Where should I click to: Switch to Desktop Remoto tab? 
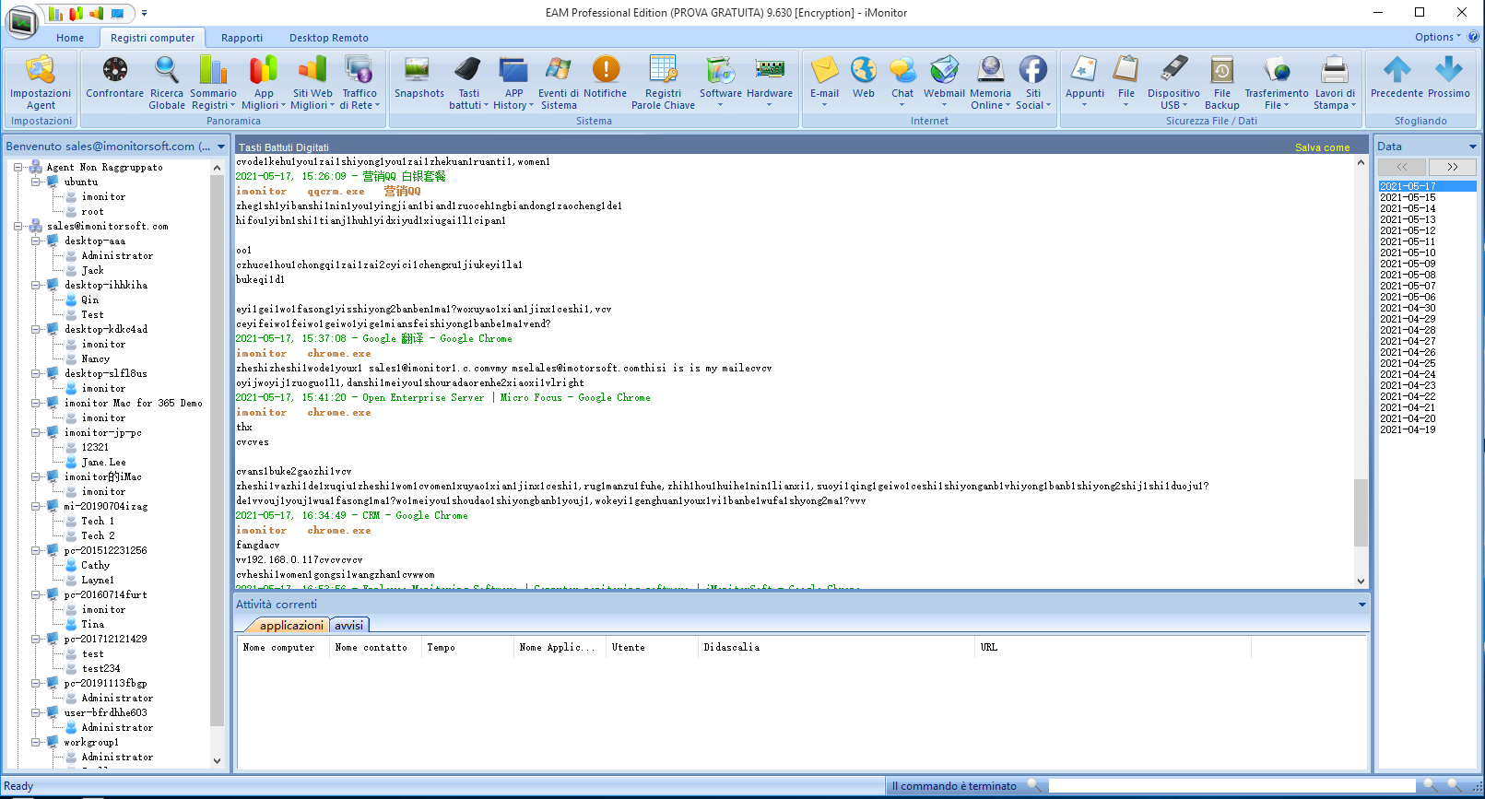(x=329, y=38)
